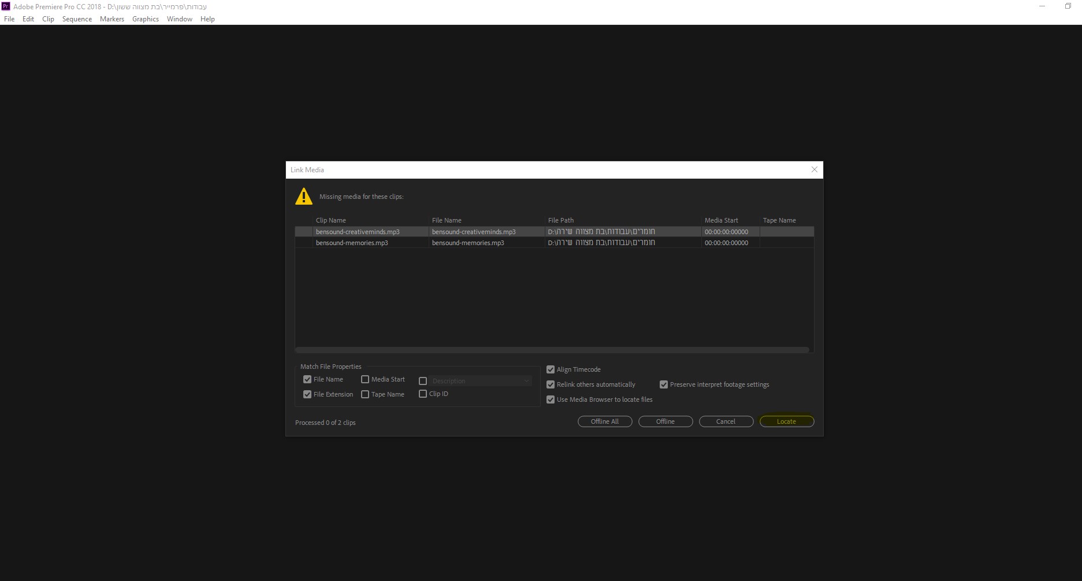1082x581 pixels.
Task: Click the Tape Name column header
Action: click(x=779, y=220)
